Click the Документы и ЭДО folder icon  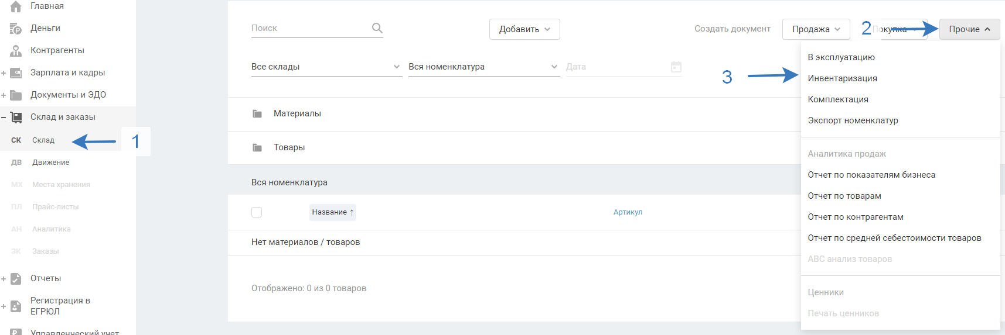coord(16,95)
